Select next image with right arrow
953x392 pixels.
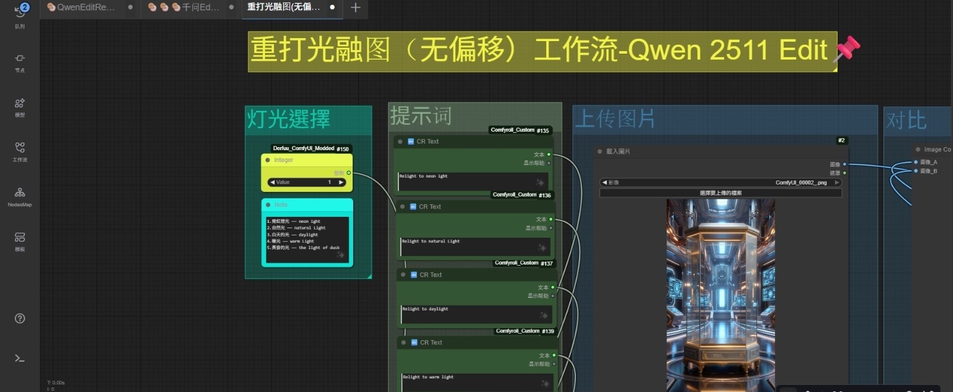coord(837,183)
